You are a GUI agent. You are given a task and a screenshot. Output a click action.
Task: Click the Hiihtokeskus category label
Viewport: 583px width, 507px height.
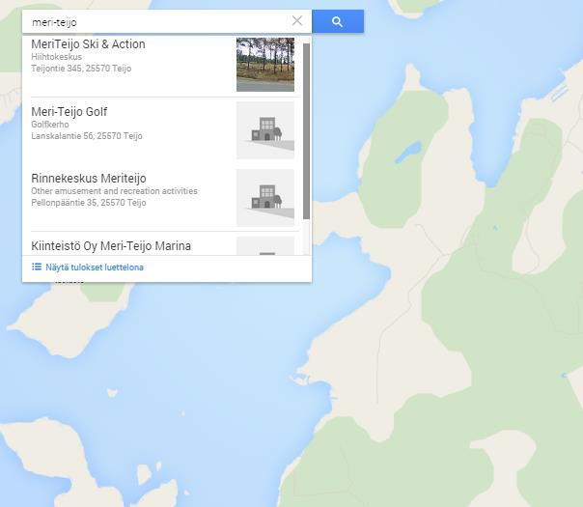57,57
